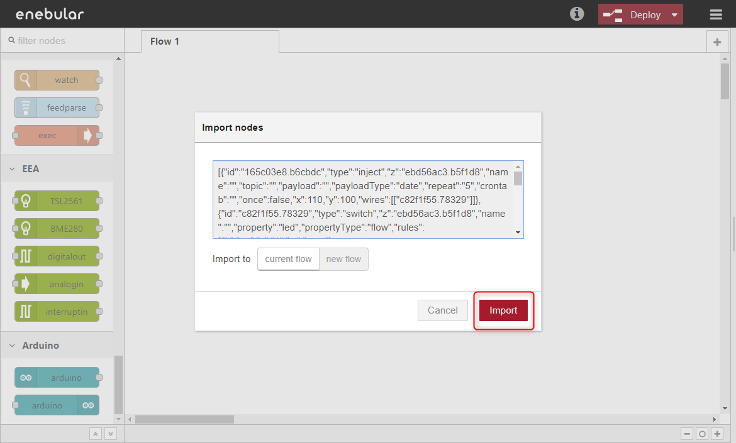Screen dimensions: 736x443
Task: Select the feedparse node
Action: coord(57,108)
